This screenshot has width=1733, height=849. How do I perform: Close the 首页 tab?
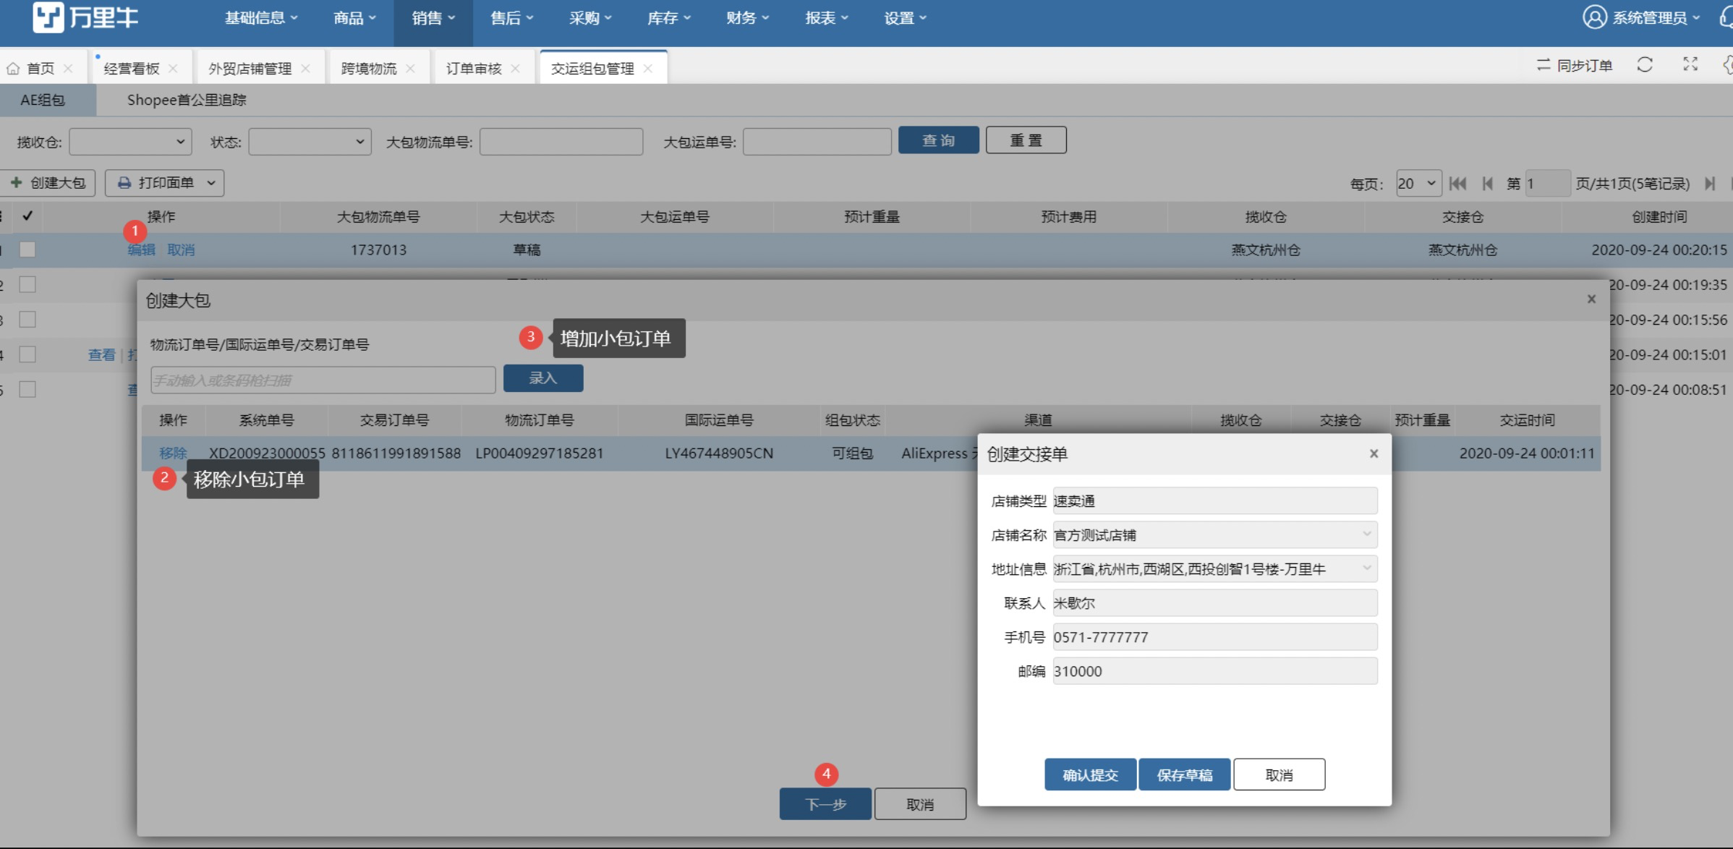(68, 68)
